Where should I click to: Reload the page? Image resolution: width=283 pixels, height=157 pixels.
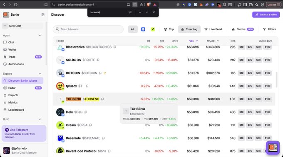click(x=16, y=5)
